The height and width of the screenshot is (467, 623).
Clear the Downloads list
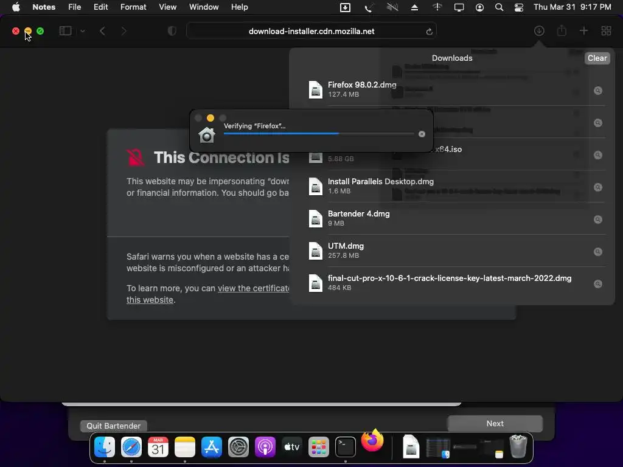(x=597, y=58)
